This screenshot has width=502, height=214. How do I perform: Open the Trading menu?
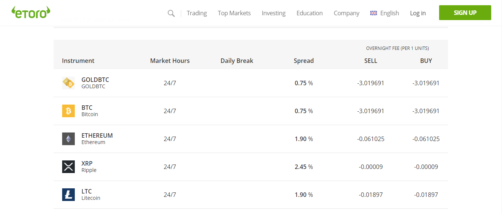[x=196, y=13]
